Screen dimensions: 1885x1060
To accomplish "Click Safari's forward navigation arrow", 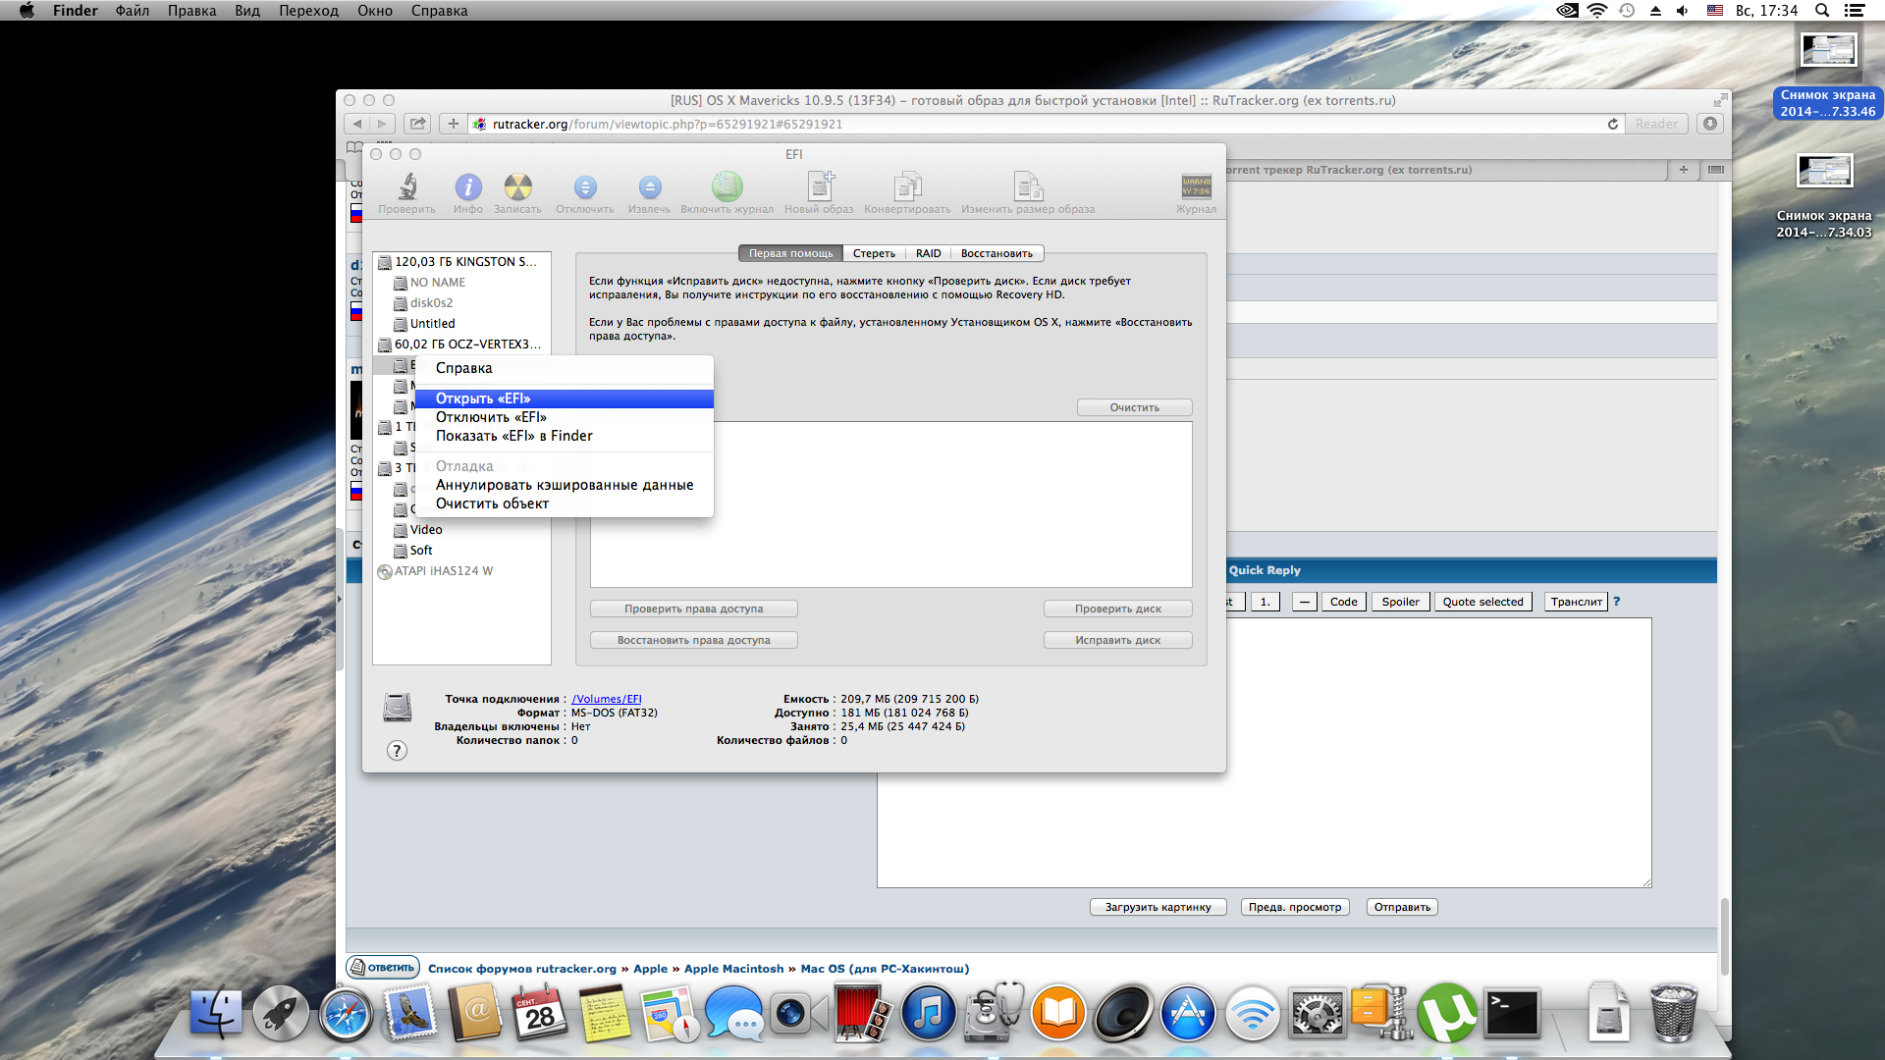I will [382, 124].
